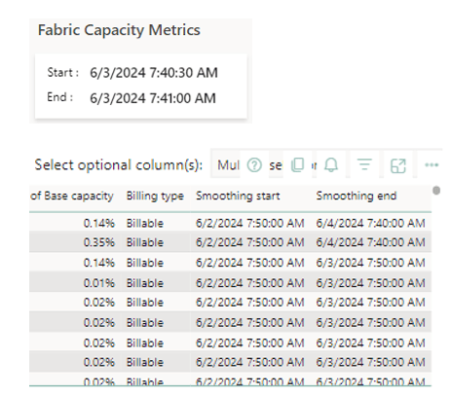The image size is (451, 396).
Task: Select Smoothing end in the 0.35% row
Action: (370, 242)
